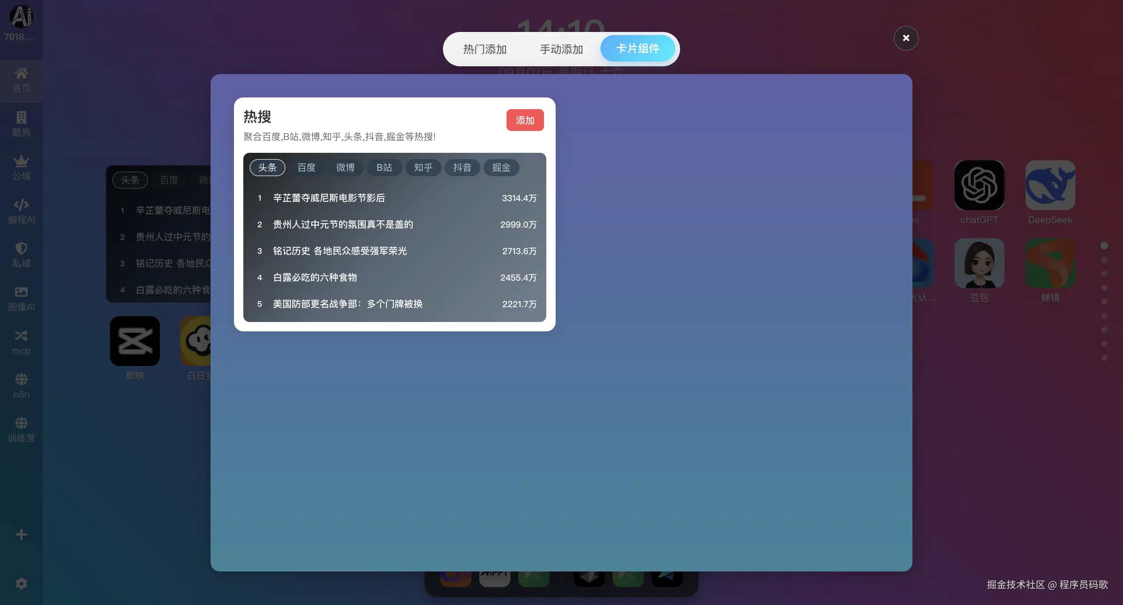Open the 图像AI section
The image size is (1123, 605).
pos(21,298)
